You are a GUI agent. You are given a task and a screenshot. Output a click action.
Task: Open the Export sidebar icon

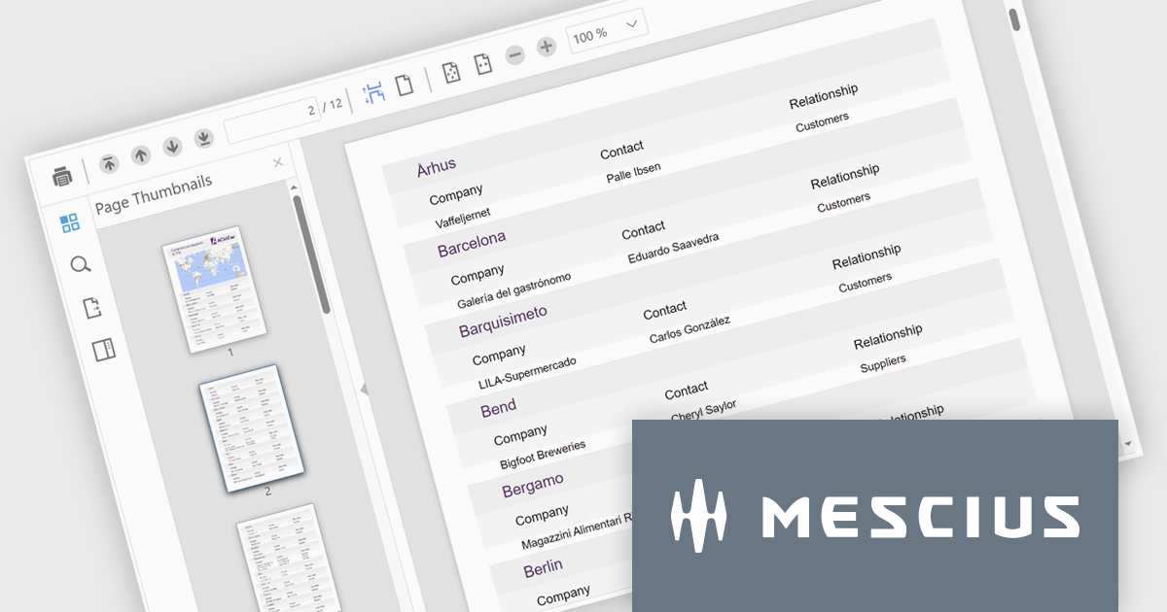(x=92, y=308)
